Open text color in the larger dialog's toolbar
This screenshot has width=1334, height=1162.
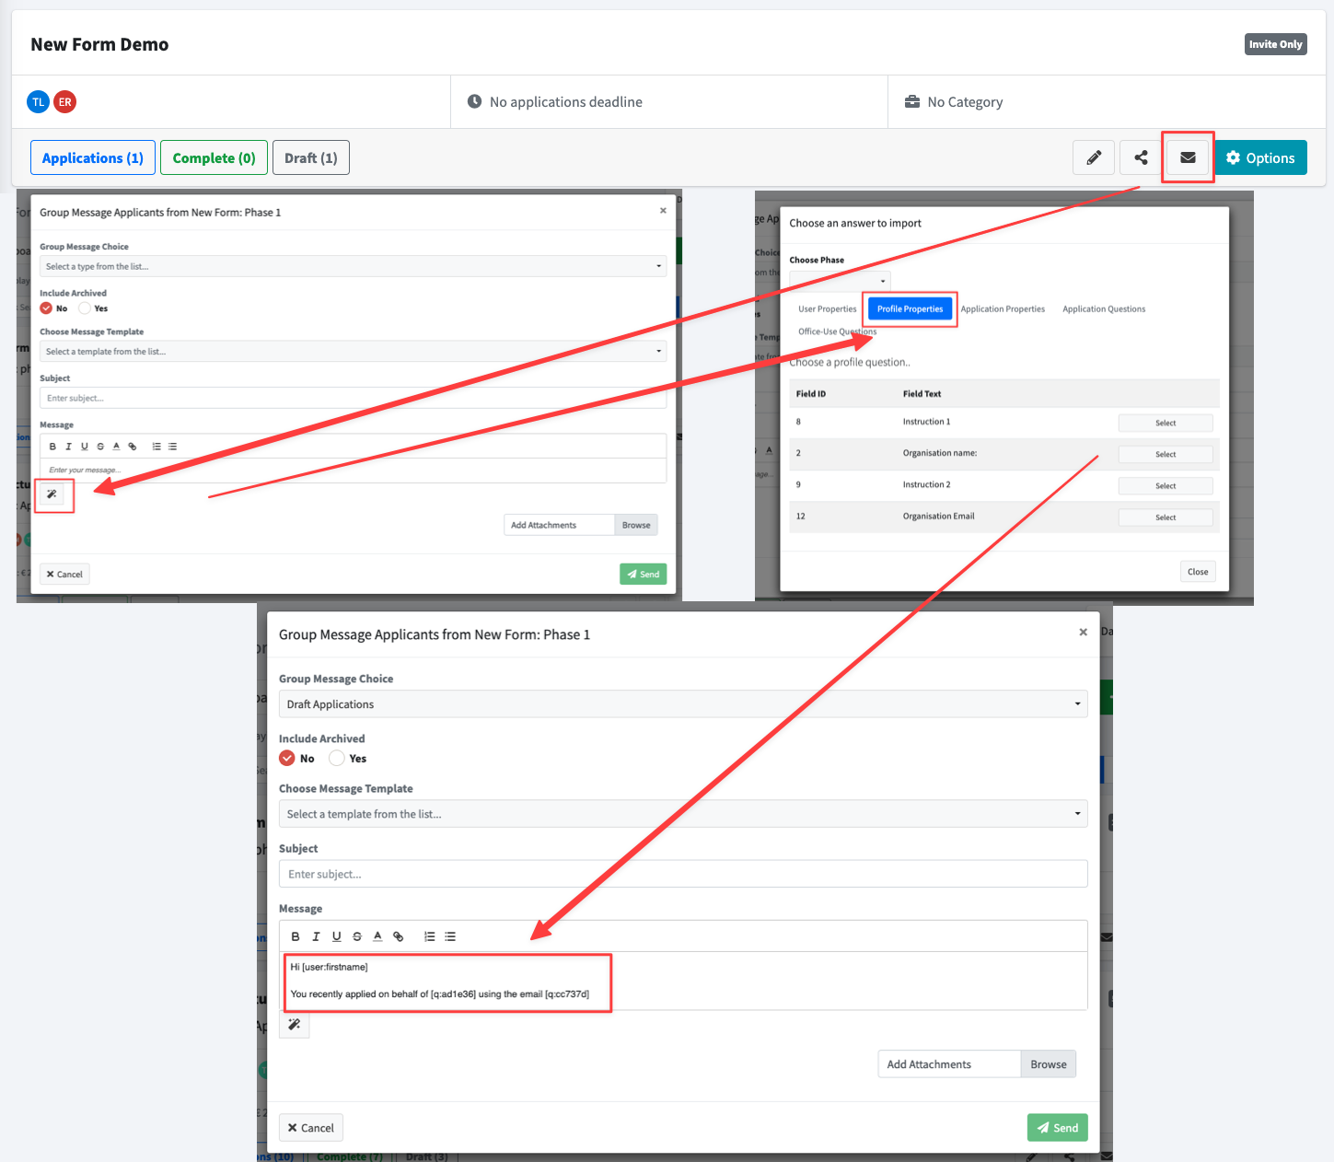pos(377,936)
